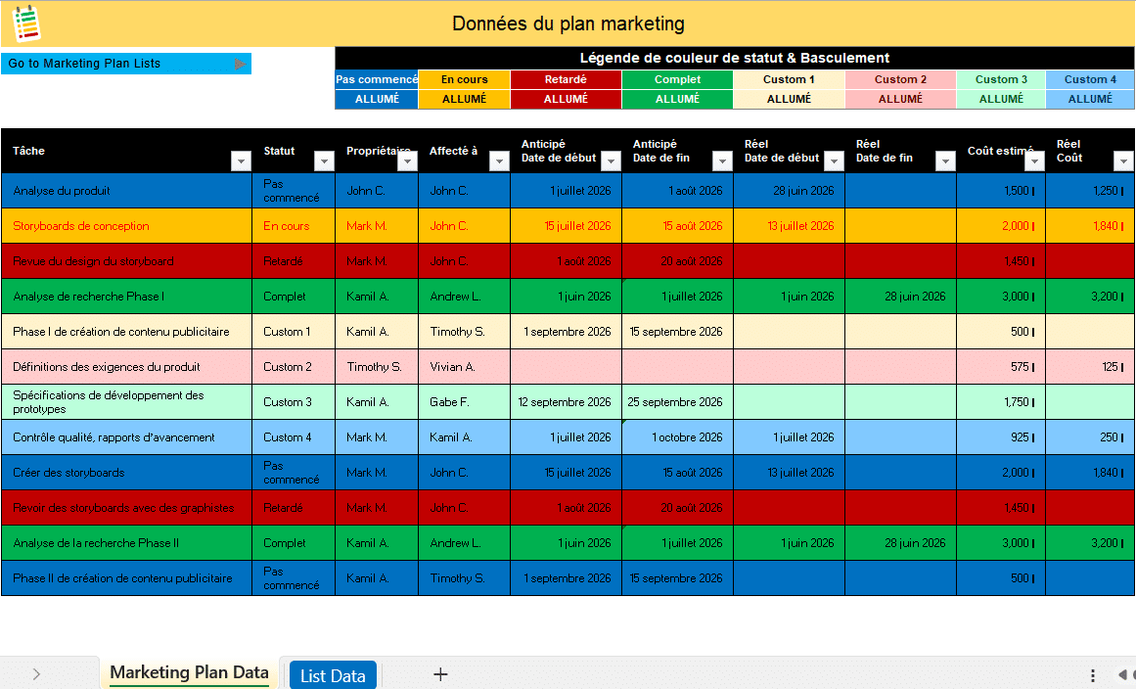Toggle ALLUMÉ under Custom 3
The image size is (1136, 689).
click(1001, 99)
